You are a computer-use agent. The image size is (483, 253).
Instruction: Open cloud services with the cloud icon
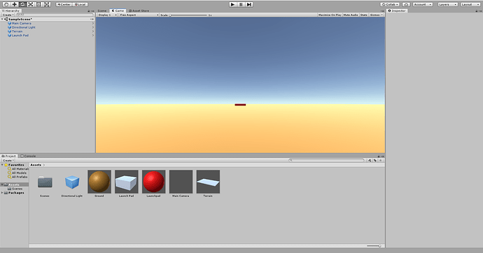tap(406, 4)
